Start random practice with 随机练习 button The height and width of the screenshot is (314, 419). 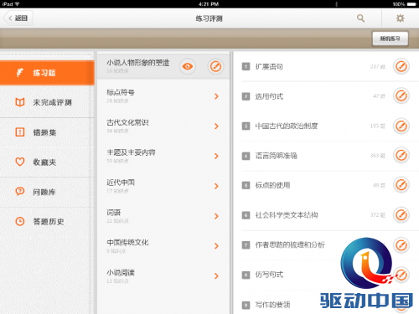click(390, 39)
